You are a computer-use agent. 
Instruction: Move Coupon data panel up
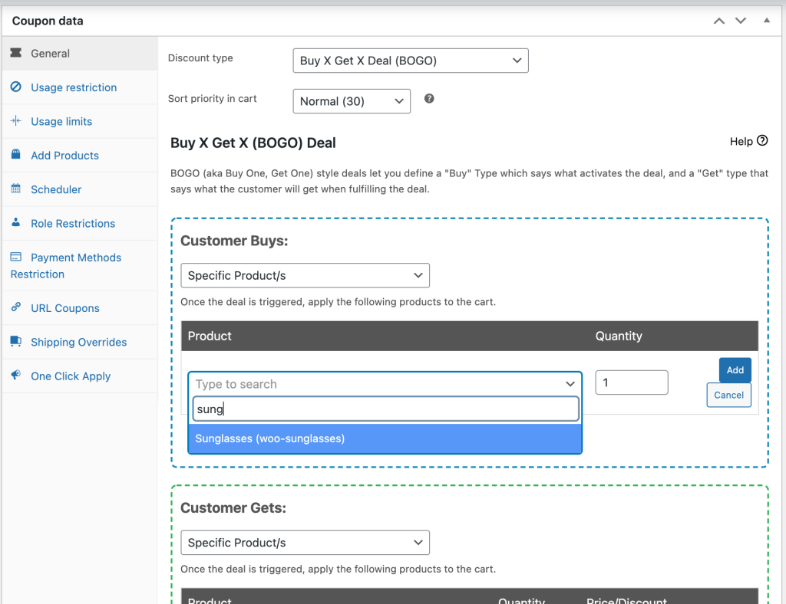[x=719, y=21]
